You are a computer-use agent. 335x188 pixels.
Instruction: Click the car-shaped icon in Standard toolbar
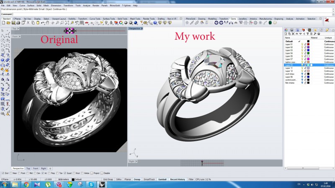coord(87,23)
